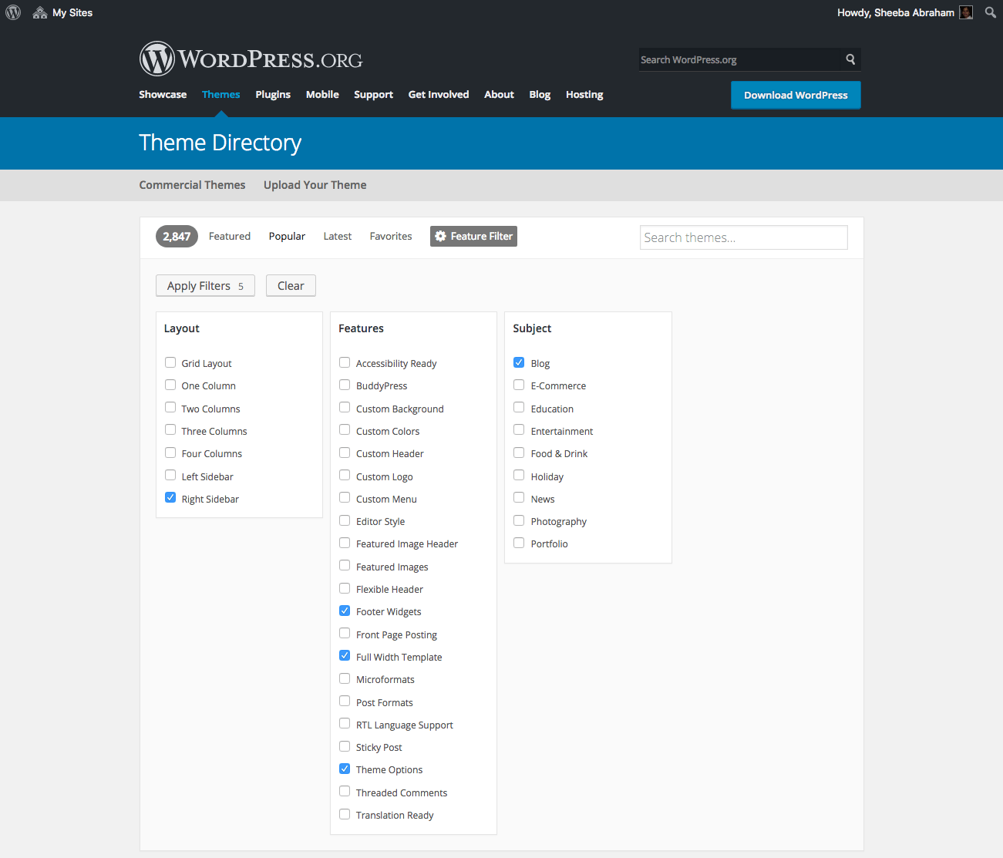The image size is (1003, 858).
Task: Click the gear icon on Feature Filter
Action: coord(441,236)
